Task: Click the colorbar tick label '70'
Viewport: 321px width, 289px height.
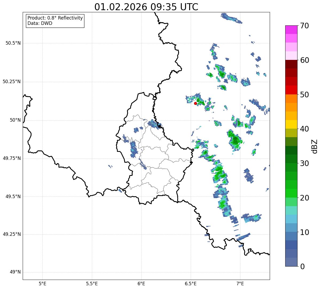Action: (304, 26)
